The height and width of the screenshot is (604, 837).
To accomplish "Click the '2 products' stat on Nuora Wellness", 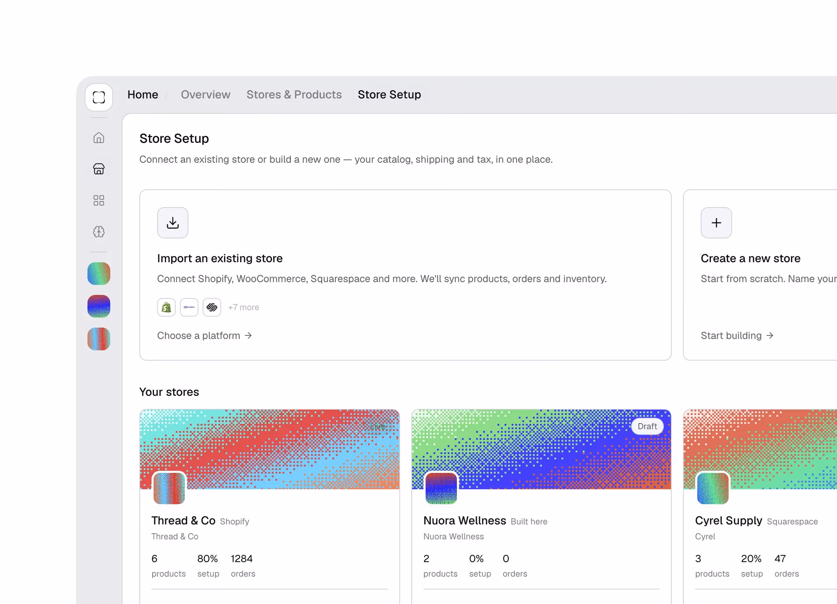I will 440,566.
